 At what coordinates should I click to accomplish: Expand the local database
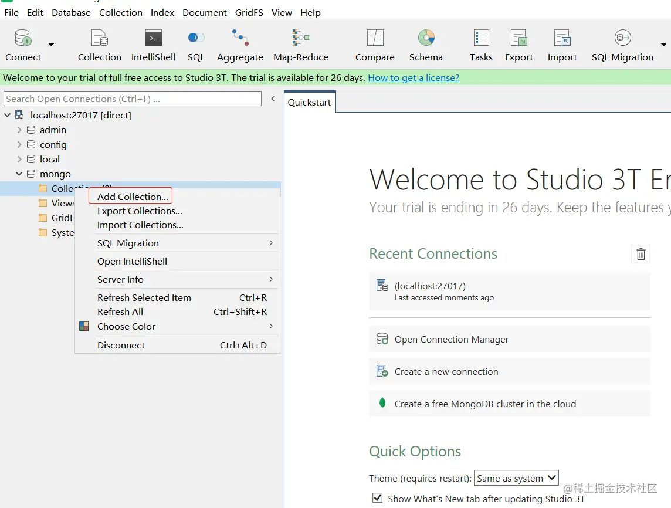19,159
